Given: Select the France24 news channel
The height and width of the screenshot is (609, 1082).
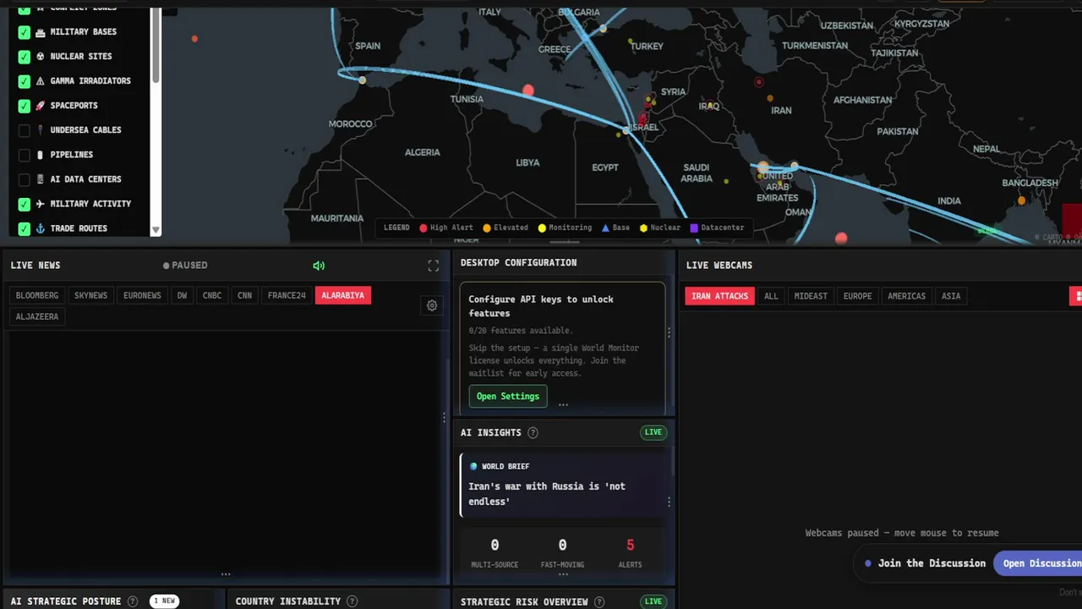Looking at the screenshot, I should click(287, 296).
